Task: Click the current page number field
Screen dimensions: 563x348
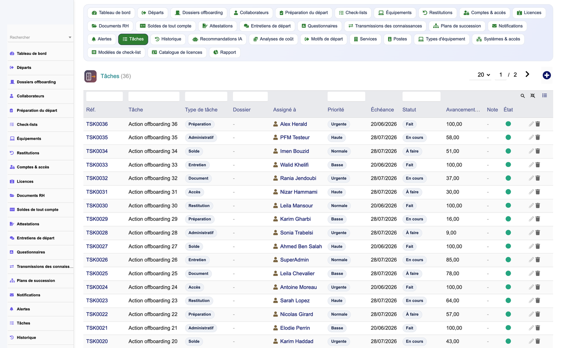Action: click(x=501, y=75)
